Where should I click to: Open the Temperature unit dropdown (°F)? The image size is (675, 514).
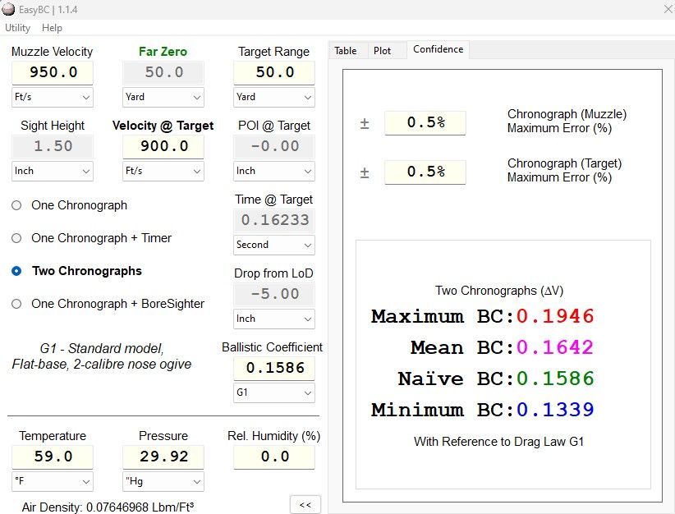point(52,481)
